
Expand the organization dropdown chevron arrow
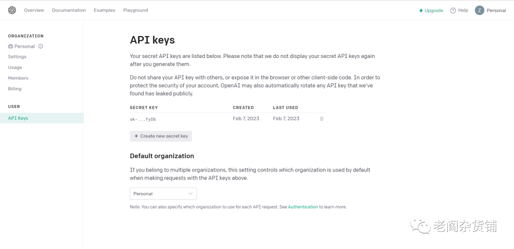190,193
